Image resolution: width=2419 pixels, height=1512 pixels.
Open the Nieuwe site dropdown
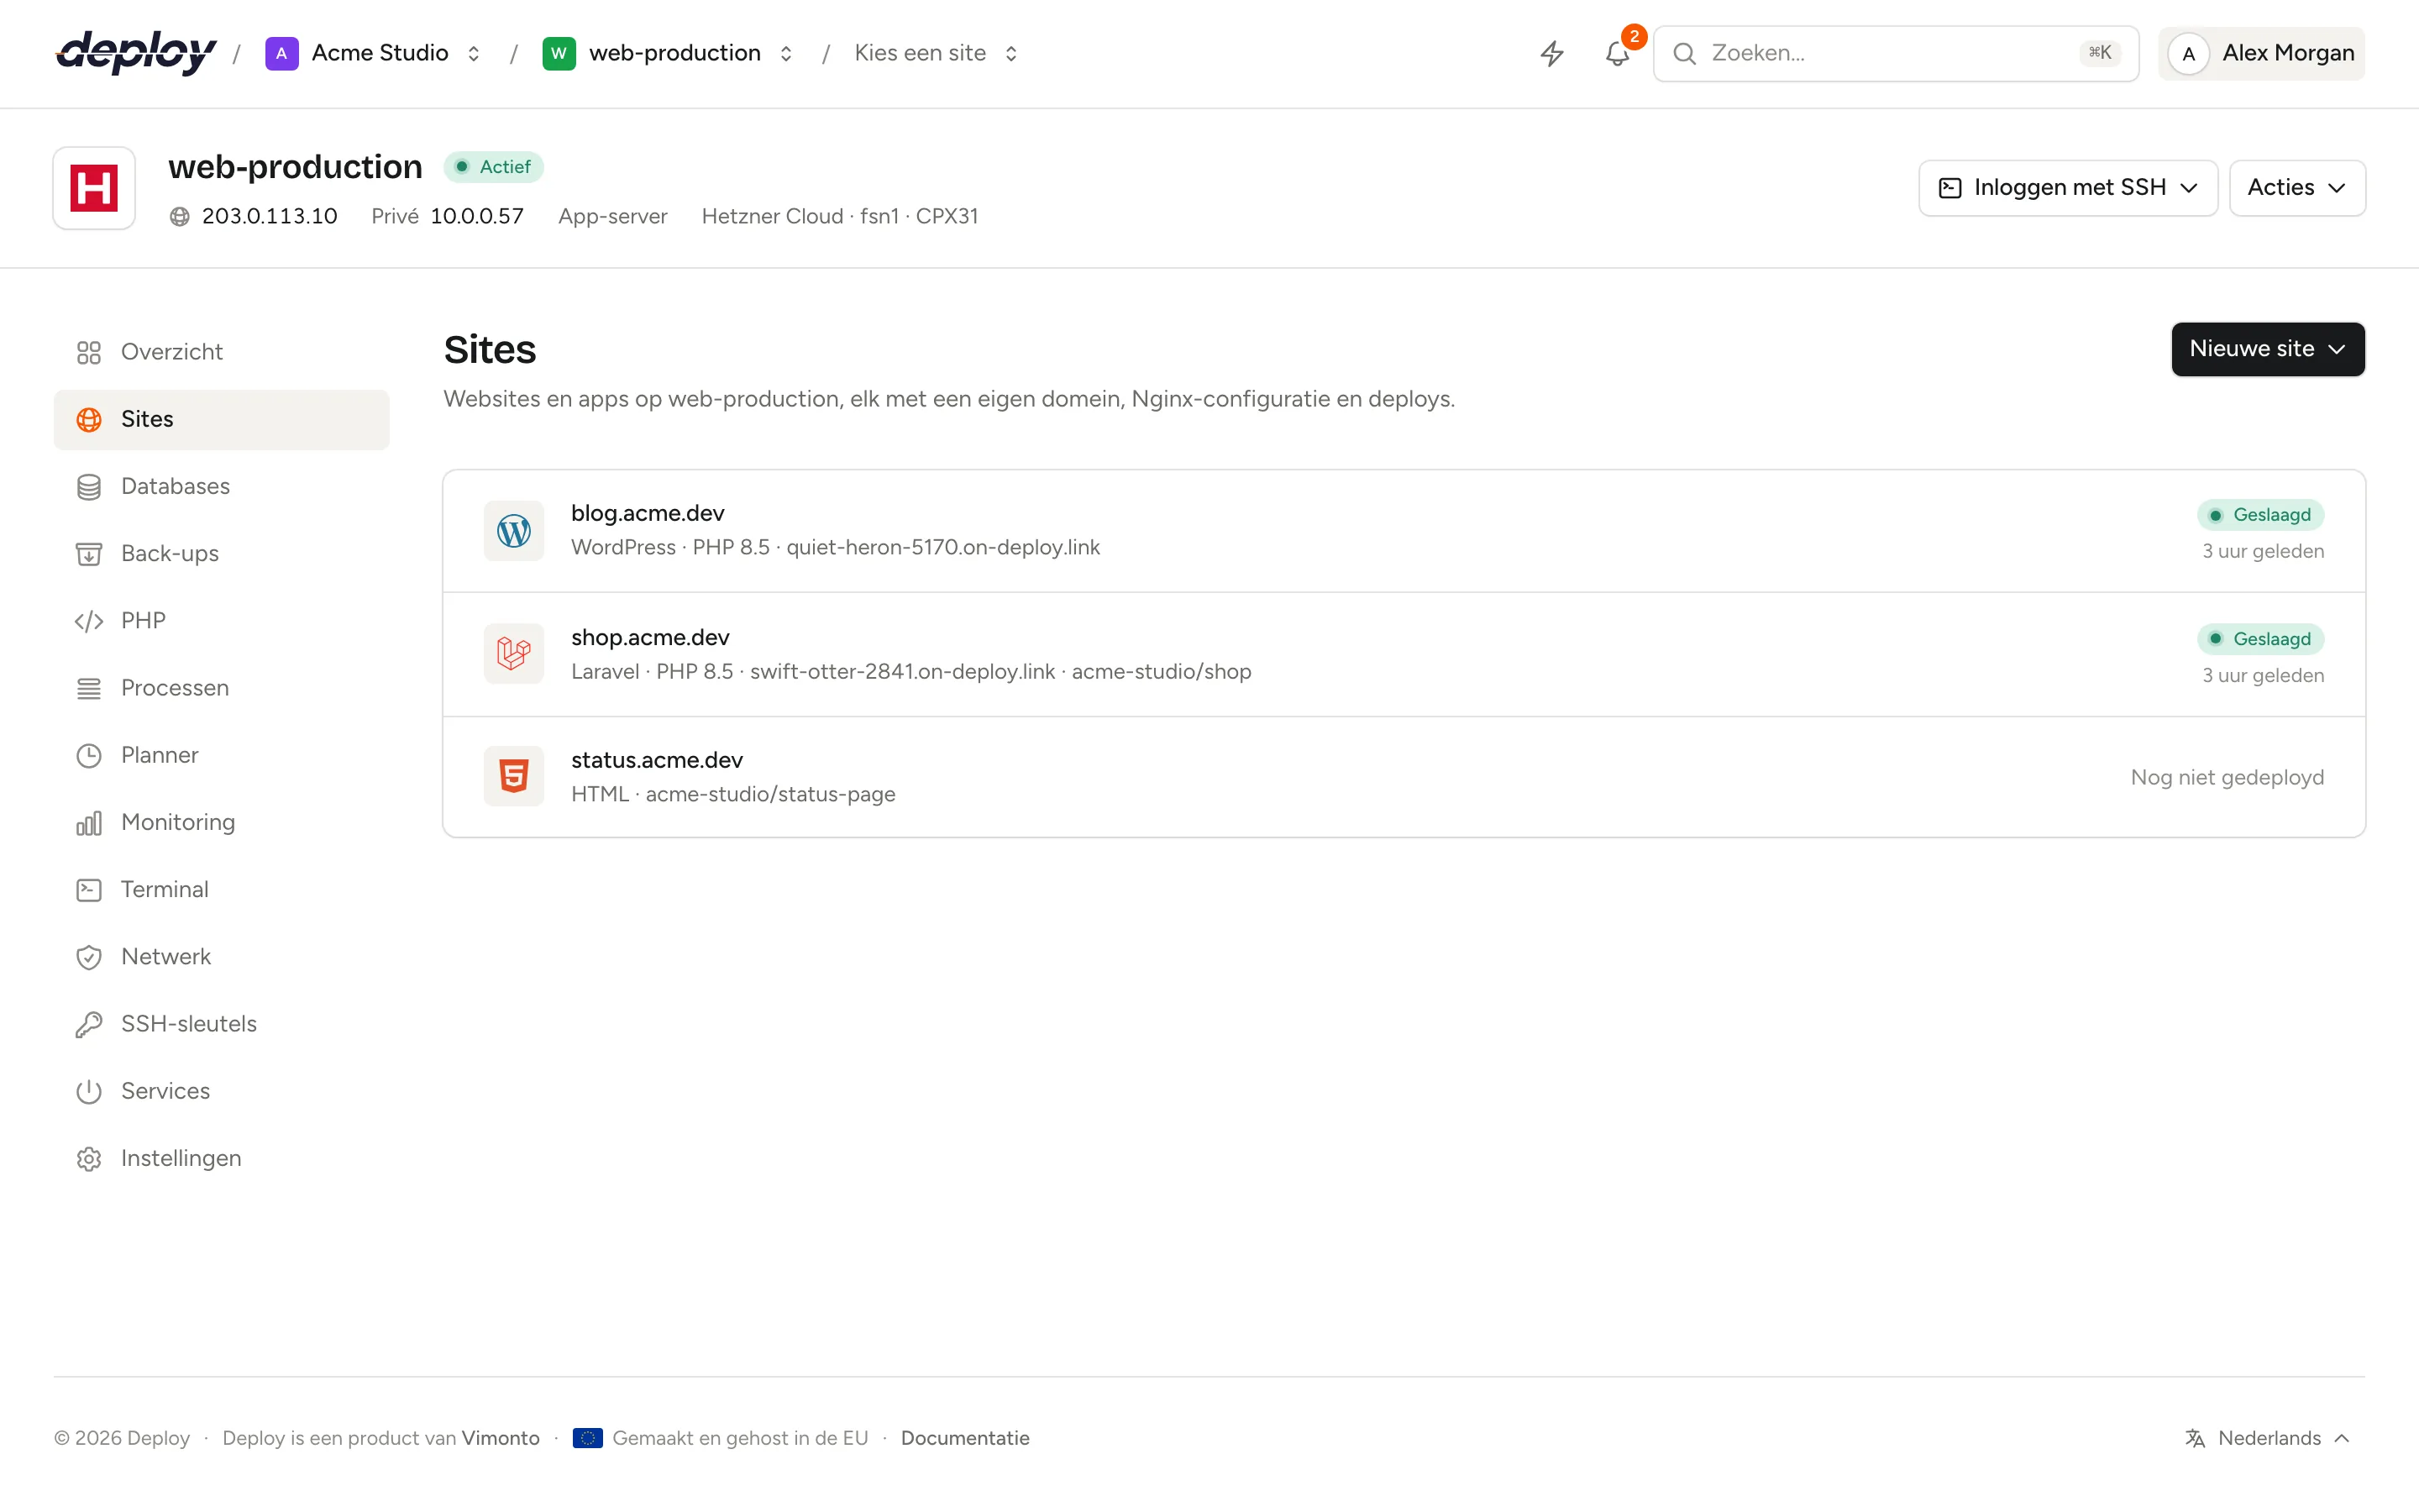coord(2267,349)
